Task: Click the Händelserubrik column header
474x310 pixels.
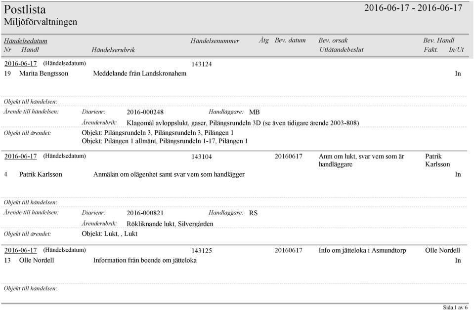Action: 113,50
